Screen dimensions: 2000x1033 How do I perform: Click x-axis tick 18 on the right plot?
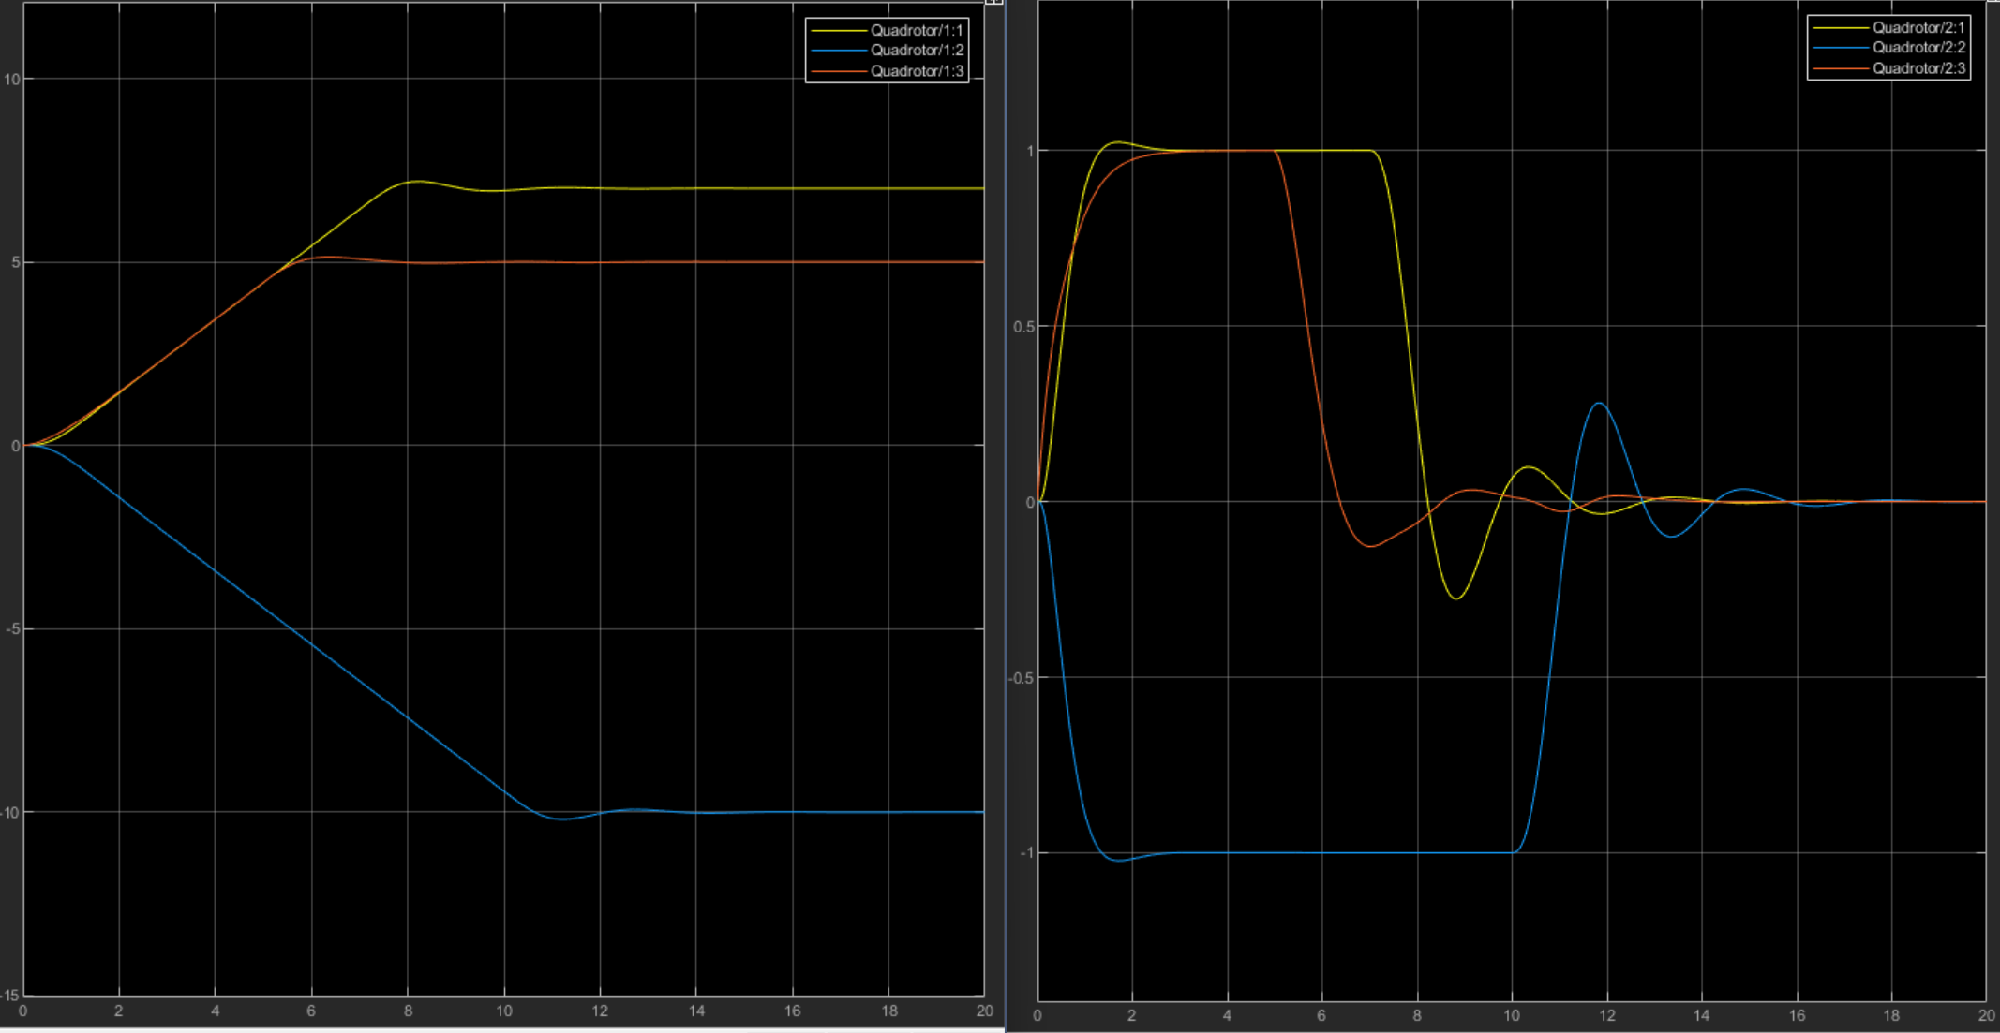(x=1891, y=1015)
